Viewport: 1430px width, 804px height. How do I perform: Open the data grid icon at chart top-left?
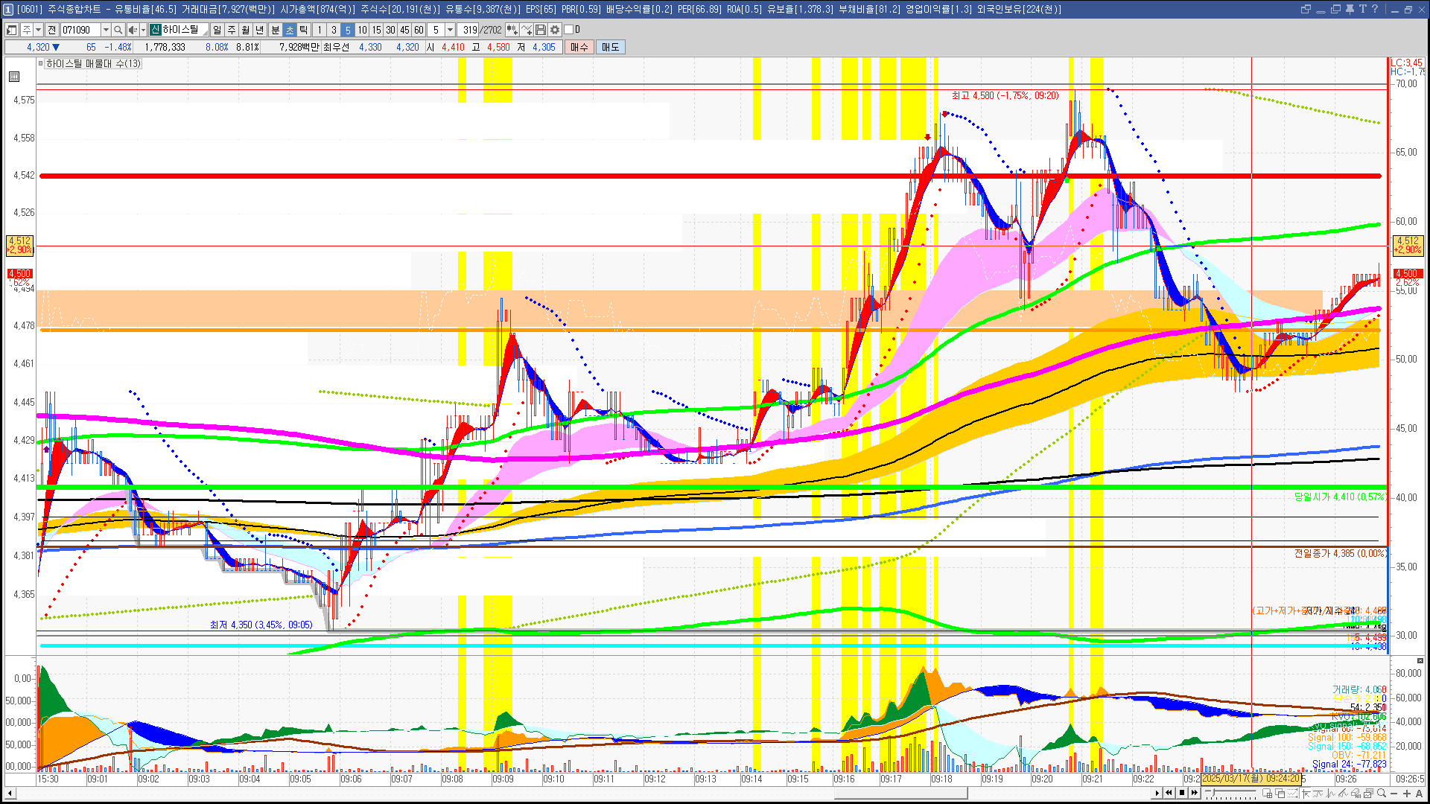(x=14, y=77)
